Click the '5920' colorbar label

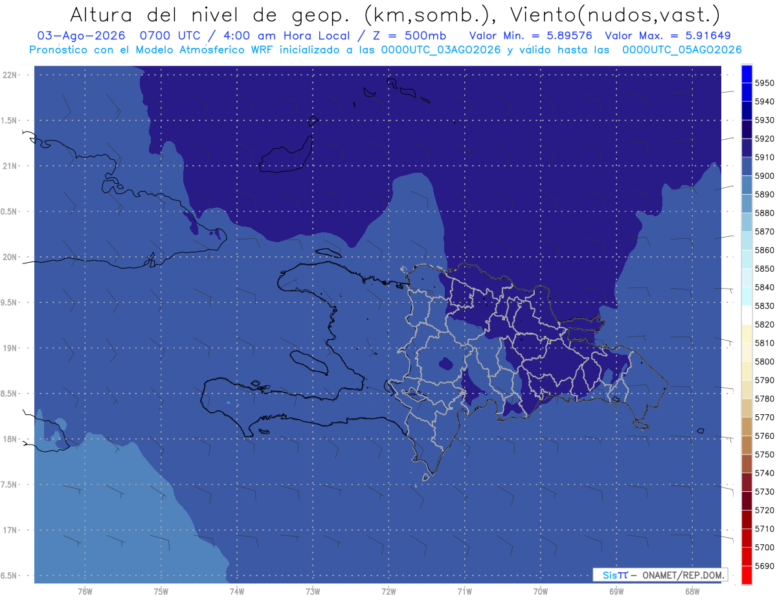point(764,139)
